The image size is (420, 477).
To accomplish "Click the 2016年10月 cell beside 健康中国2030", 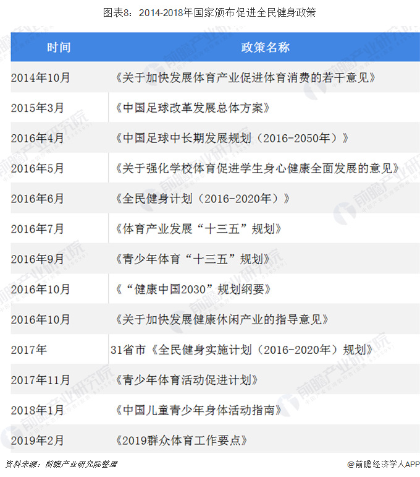I will [40, 290].
